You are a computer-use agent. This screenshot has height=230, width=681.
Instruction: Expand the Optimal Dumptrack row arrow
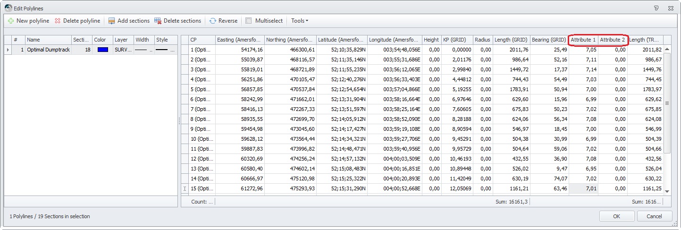8,50
